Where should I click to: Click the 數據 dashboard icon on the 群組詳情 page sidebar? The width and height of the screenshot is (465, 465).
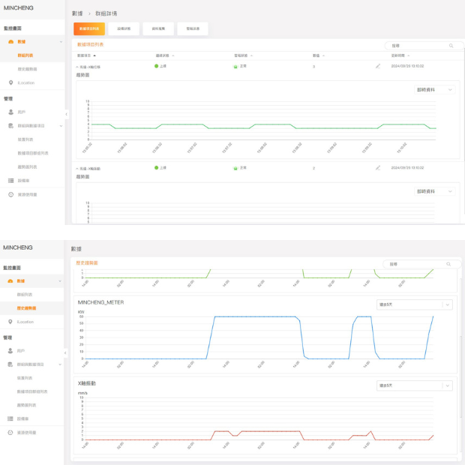pyautogui.click(x=11, y=42)
